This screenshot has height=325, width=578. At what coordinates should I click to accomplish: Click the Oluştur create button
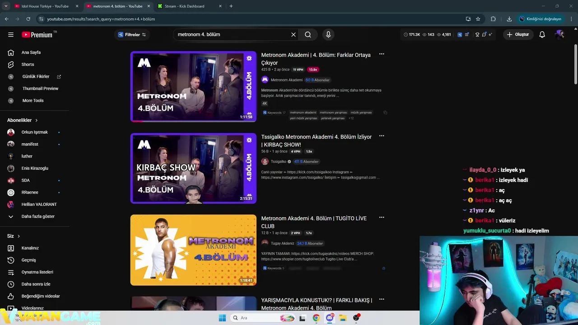click(x=518, y=35)
